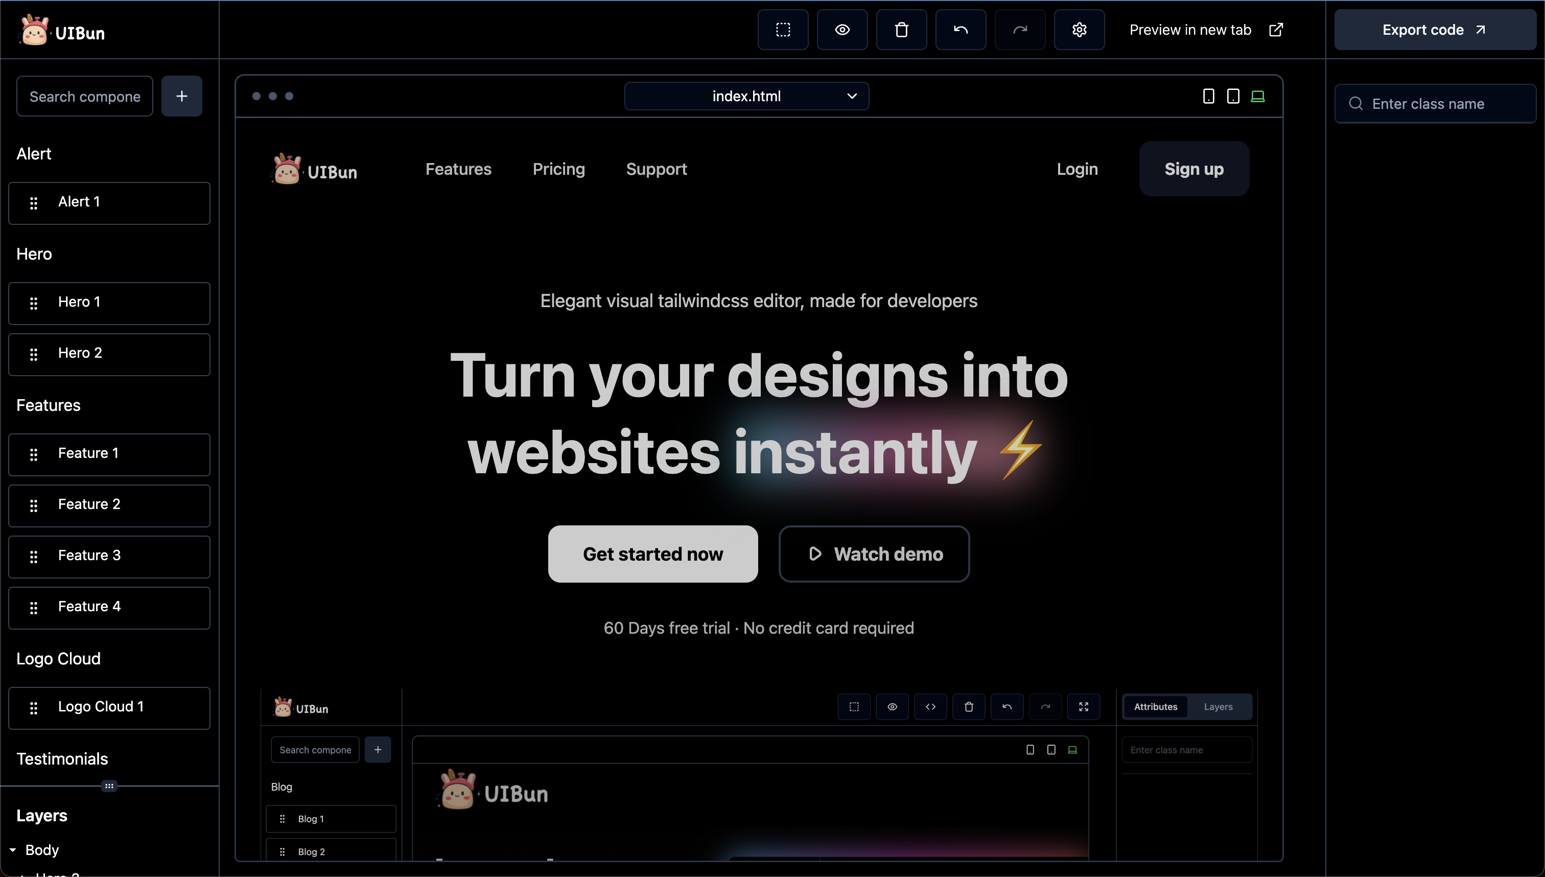Click the undo arrow icon
The height and width of the screenshot is (877, 1545).
point(961,30)
